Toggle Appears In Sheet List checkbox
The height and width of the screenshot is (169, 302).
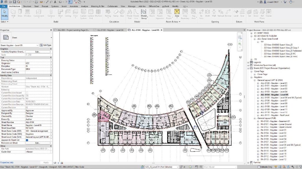(x=27, y=140)
